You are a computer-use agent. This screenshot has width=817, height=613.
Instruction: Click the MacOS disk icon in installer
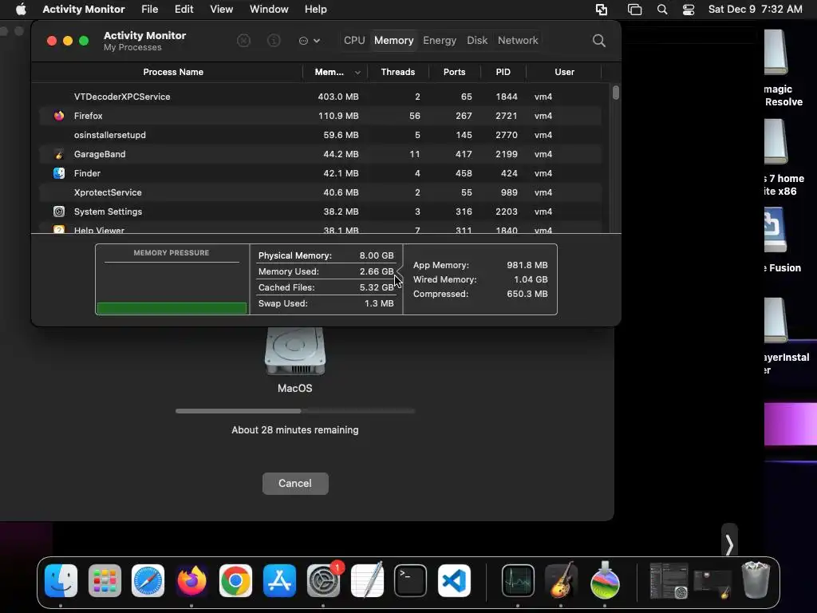click(x=295, y=351)
